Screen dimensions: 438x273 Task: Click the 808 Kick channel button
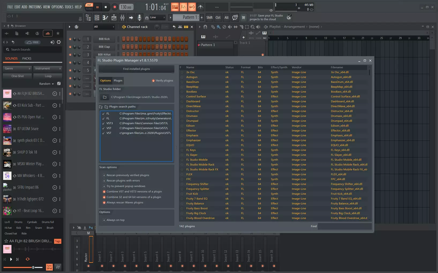click(104, 39)
